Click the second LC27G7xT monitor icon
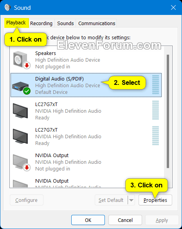 click(20, 136)
